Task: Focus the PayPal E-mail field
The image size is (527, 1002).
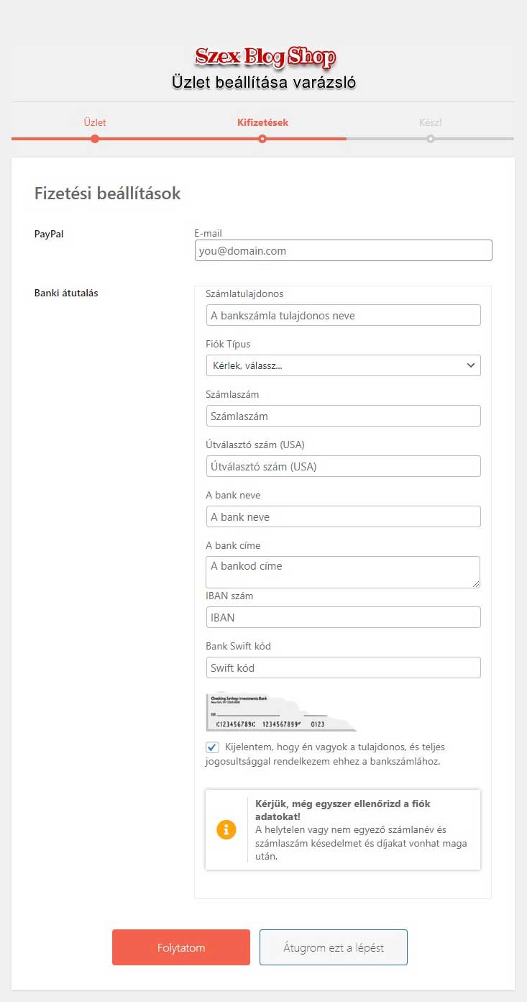Action: (343, 250)
